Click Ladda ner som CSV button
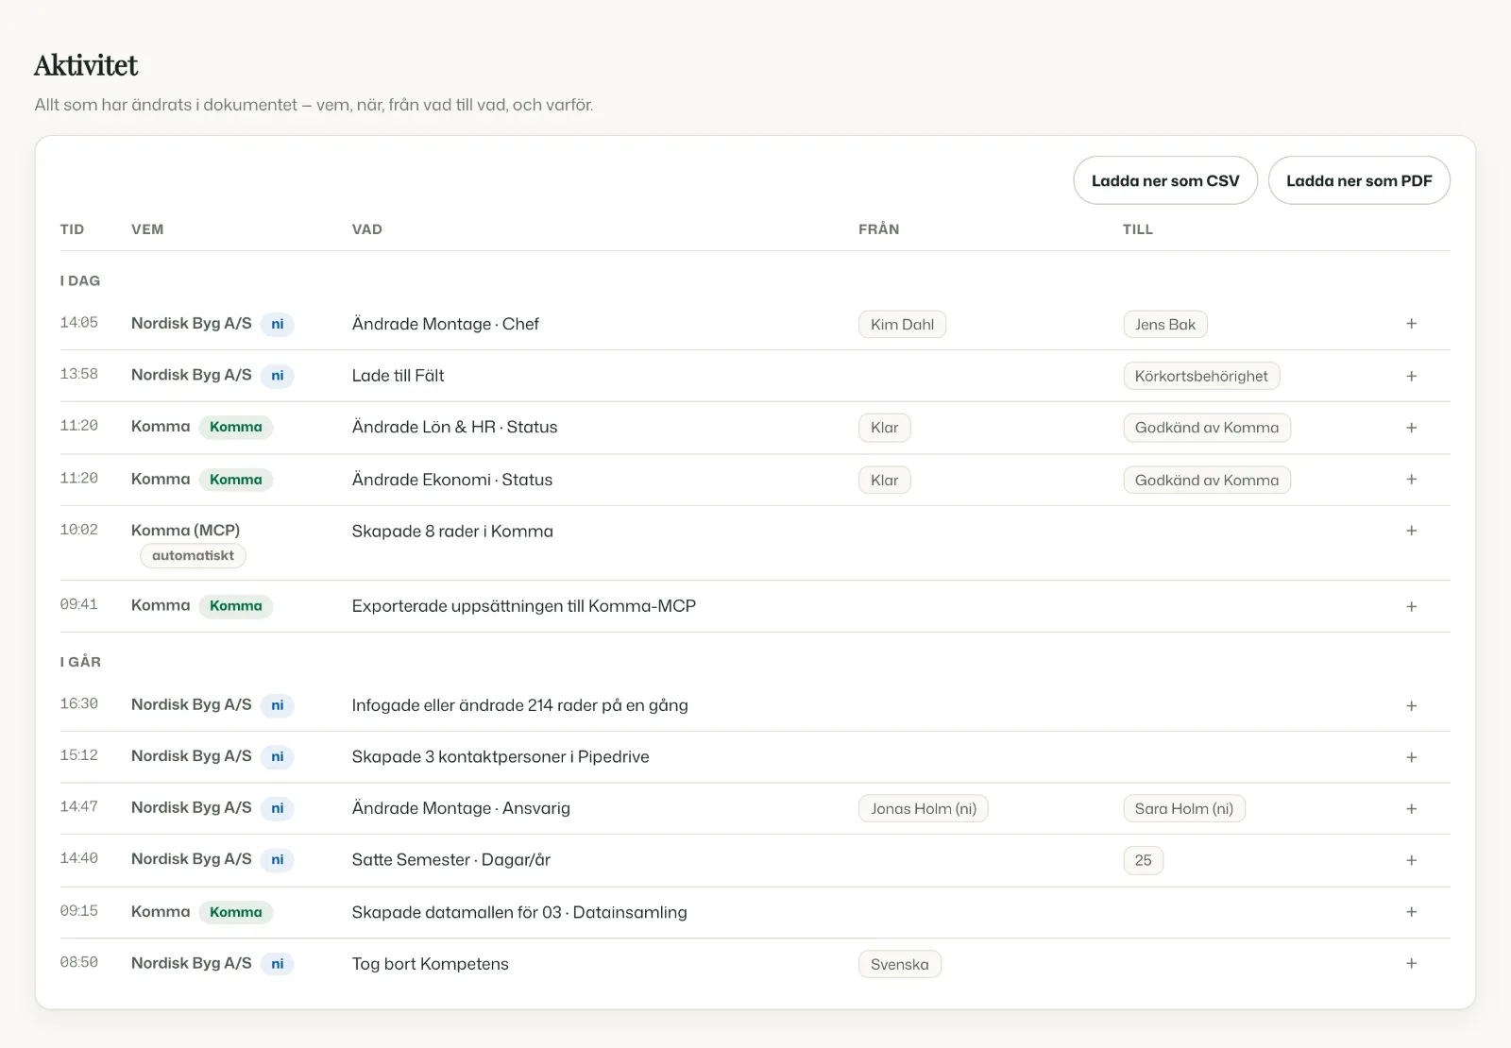This screenshot has width=1511, height=1048. pos(1165,180)
